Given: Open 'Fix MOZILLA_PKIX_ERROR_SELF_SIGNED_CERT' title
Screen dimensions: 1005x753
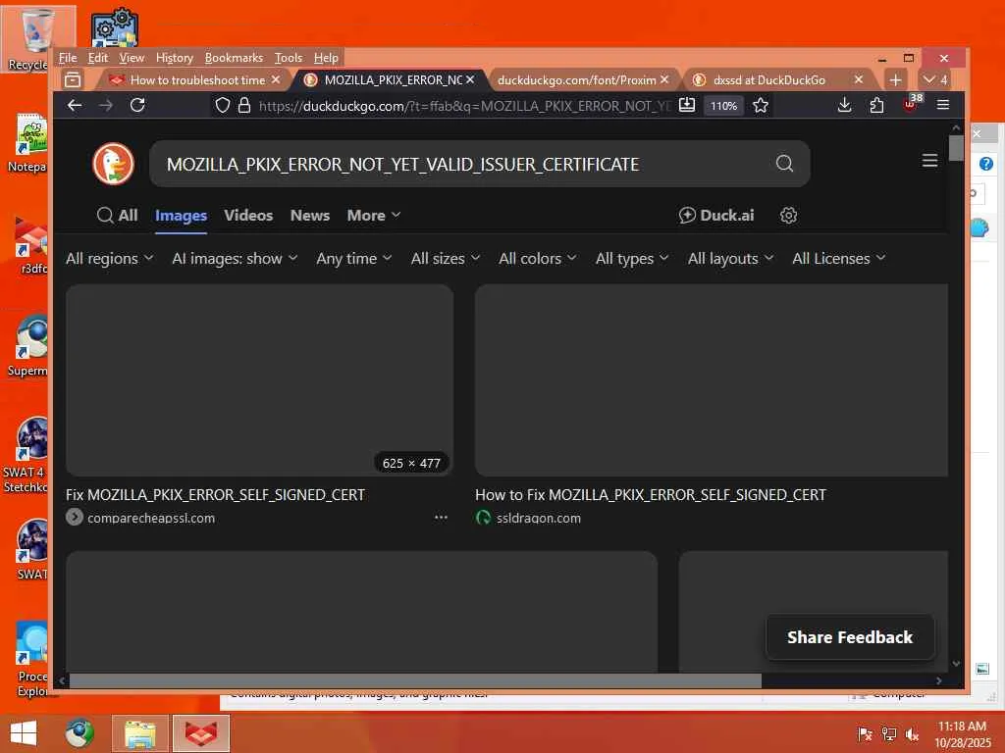Looking at the screenshot, I should pyautogui.click(x=215, y=495).
